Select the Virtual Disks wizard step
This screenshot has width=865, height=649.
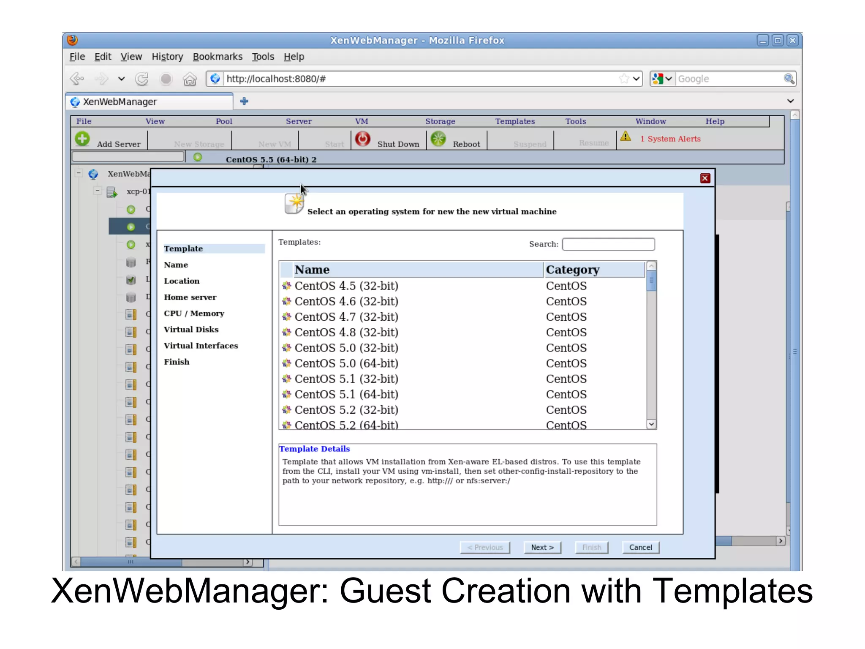pos(191,330)
